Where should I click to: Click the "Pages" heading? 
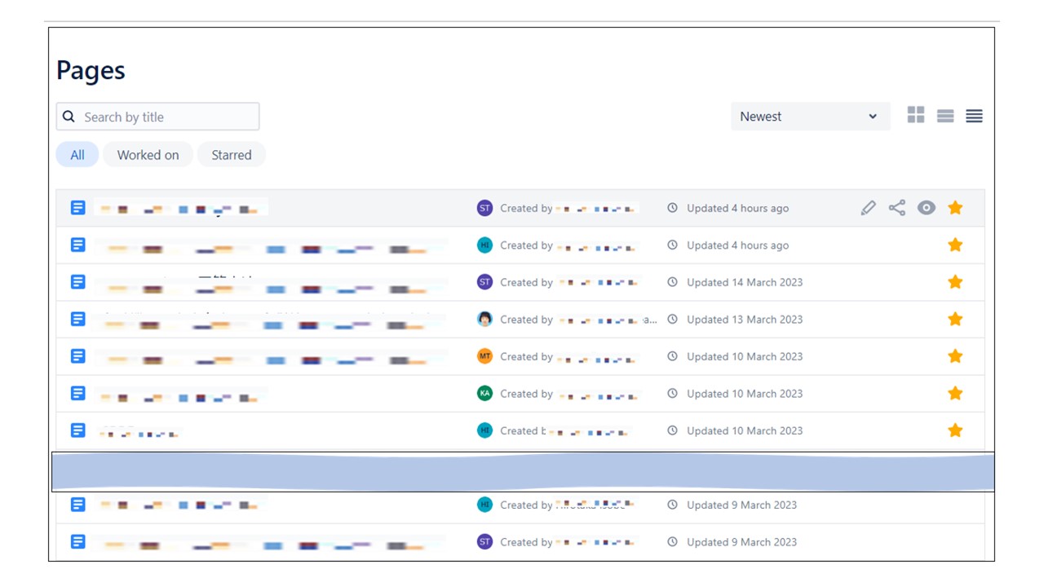(91, 71)
